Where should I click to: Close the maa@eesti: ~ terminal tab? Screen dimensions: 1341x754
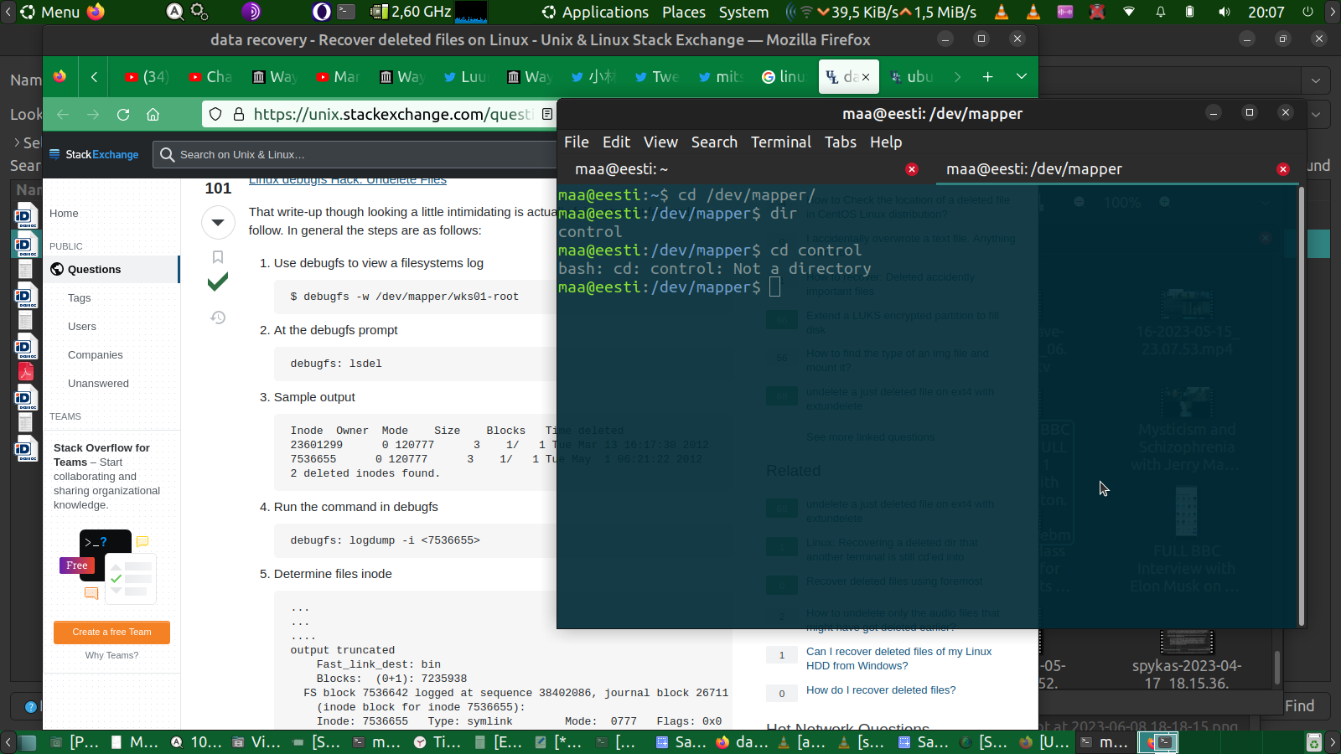(x=912, y=169)
